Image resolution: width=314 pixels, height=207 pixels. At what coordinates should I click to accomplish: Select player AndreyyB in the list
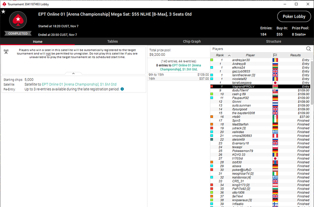(x=260, y=63)
